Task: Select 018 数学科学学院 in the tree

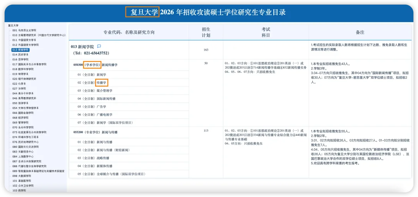Action: pyautogui.click(x=23, y=69)
